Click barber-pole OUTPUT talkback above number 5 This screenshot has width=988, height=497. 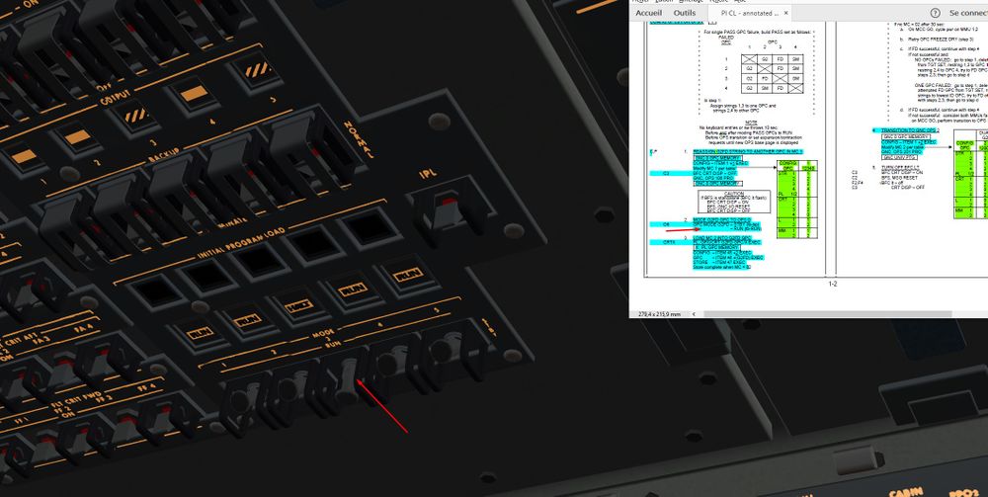pos(257,69)
